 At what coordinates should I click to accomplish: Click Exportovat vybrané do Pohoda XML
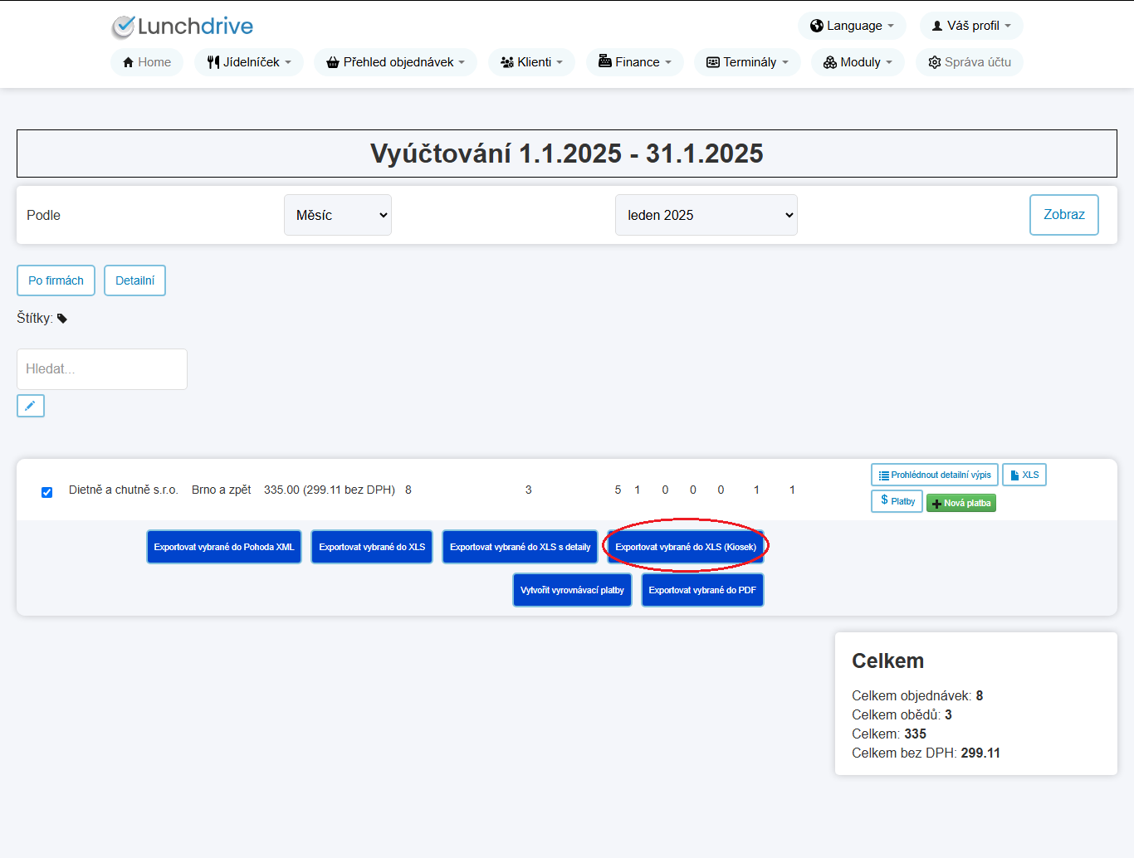224,547
